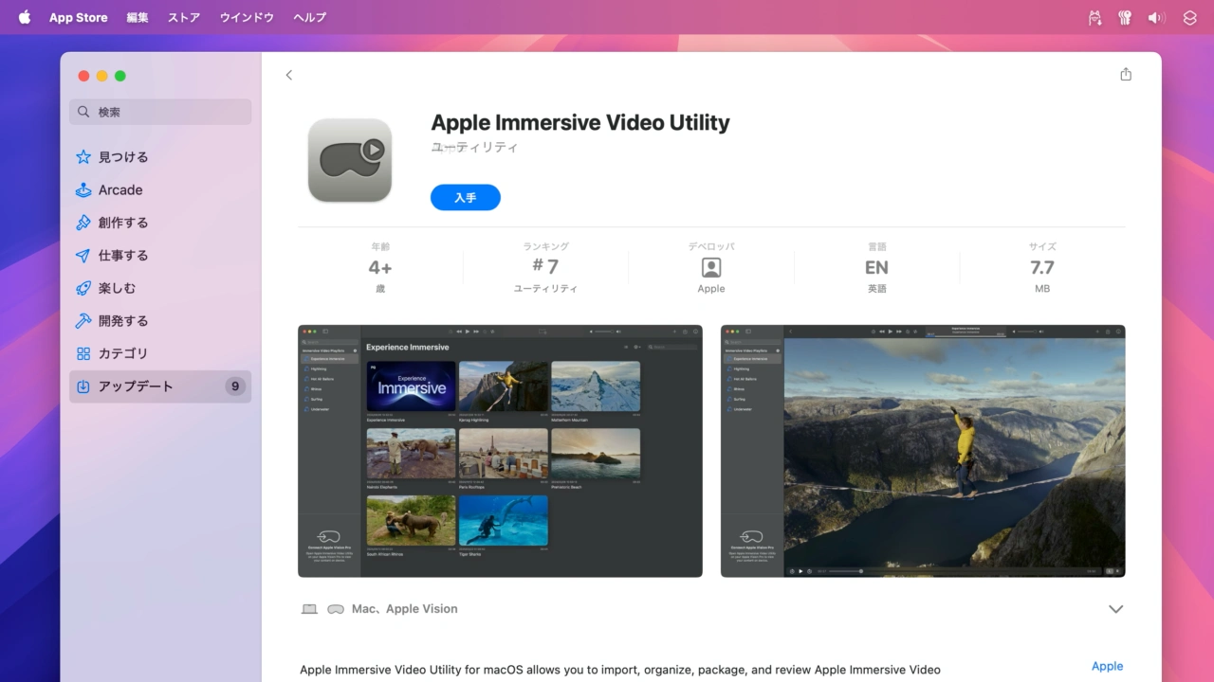Open 開発する (Develop) in the sidebar
Image resolution: width=1214 pixels, height=682 pixels.
point(123,321)
